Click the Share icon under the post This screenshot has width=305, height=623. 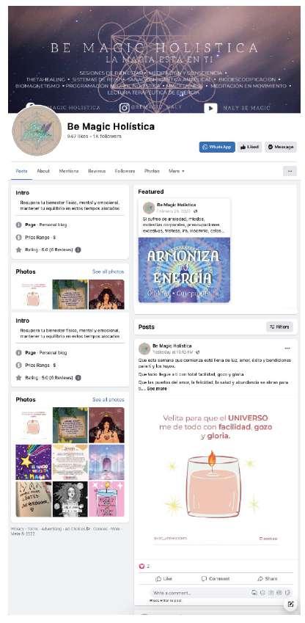point(268,578)
